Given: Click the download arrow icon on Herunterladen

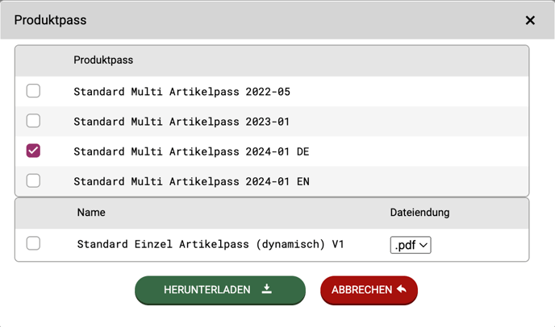Looking at the screenshot, I should pos(267,289).
